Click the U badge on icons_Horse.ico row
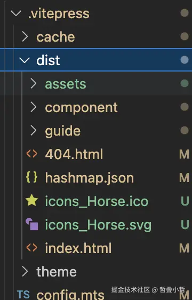This screenshot has width=192, height=300. (185, 201)
